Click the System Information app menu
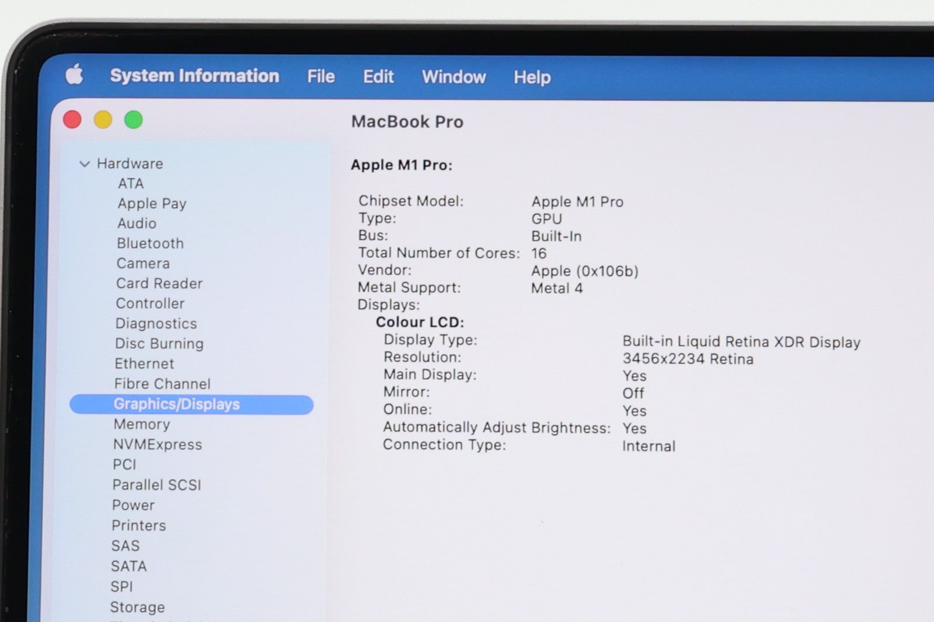Screen dimensions: 934x622 [x=194, y=76]
